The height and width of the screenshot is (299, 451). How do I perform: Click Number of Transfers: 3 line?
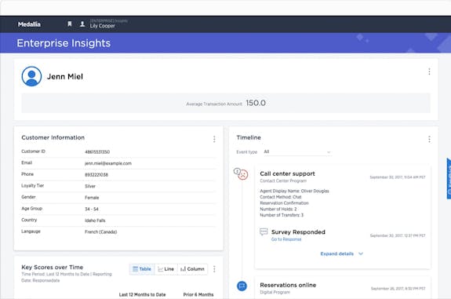[282, 215]
